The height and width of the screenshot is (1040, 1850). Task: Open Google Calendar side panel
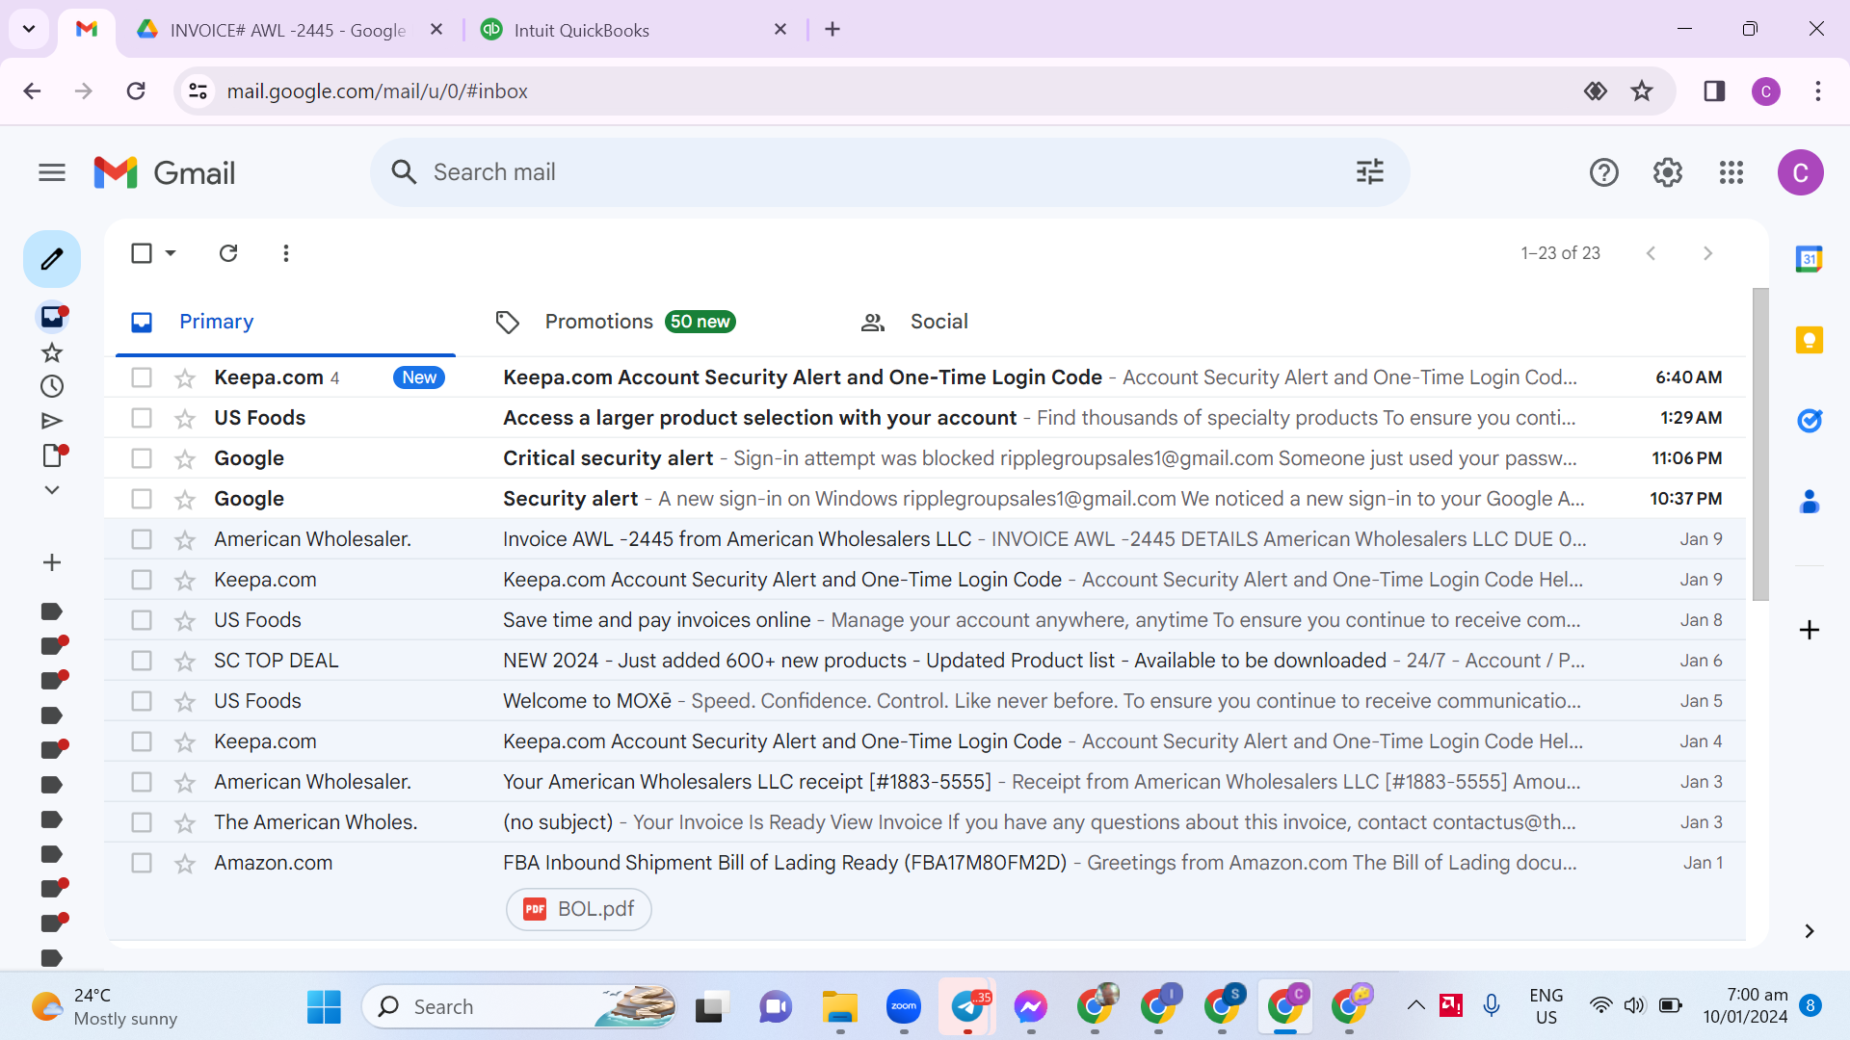[x=1810, y=259]
